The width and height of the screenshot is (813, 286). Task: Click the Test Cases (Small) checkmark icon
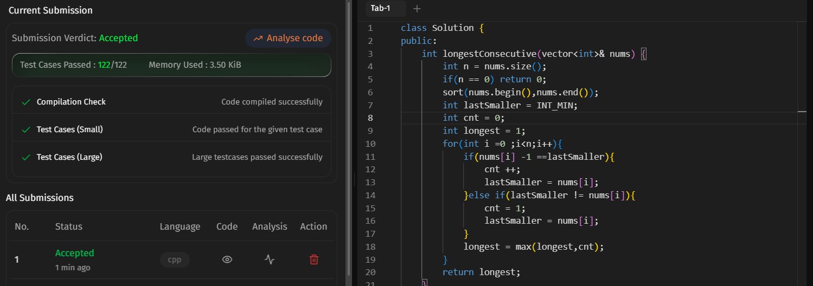pyautogui.click(x=25, y=129)
